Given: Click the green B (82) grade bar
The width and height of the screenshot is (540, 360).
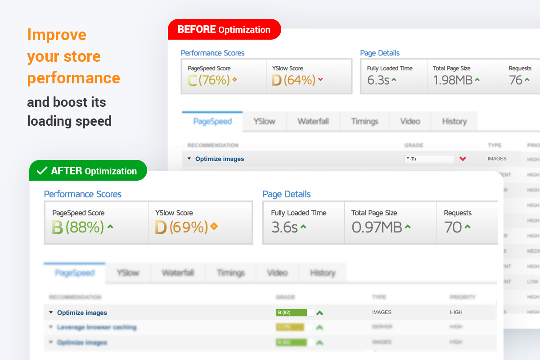Looking at the screenshot, I should [x=291, y=313].
